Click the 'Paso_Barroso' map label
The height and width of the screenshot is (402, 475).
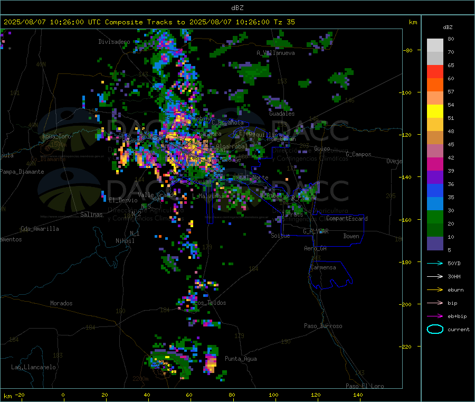pyautogui.click(x=323, y=326)
